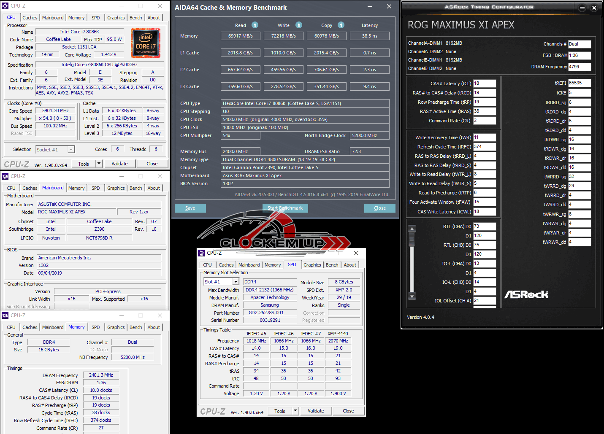This screenshot has height=434, width=604.
Task: Click the info icon next to Read
Action: [255, 25]
